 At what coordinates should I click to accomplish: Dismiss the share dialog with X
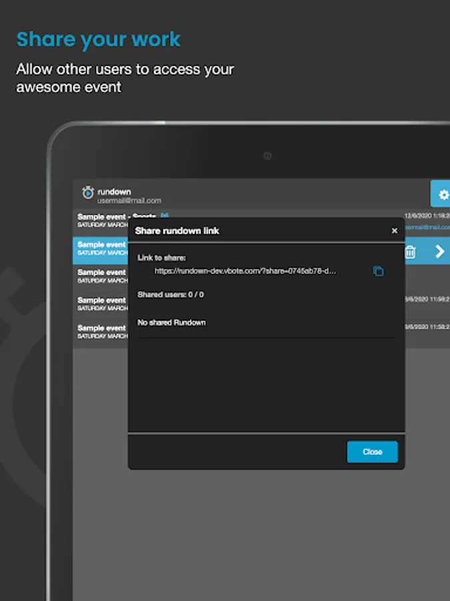point(394,231)
